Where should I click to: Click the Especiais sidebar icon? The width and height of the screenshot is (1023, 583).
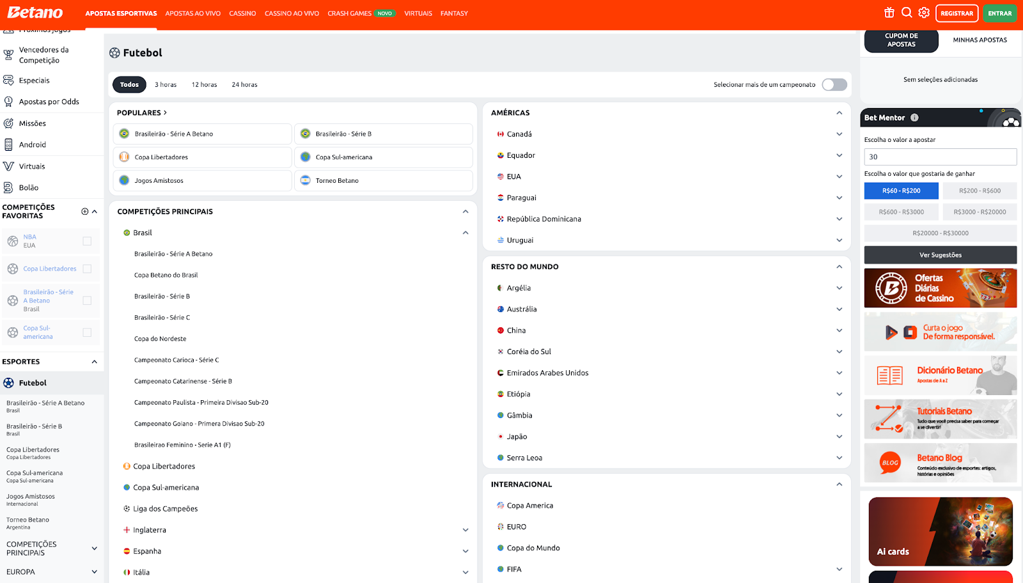click(x=8, y=81)
